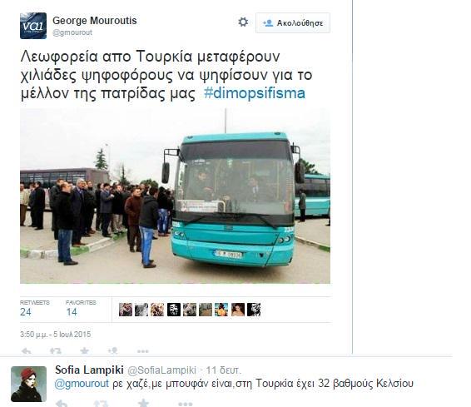Click the Guy Fawkes mask avatar thumbnail
This screenshot has height=407, width=471.
tap(174, 310)
